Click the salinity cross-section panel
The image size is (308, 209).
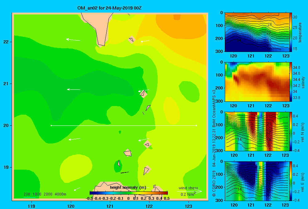(257, 82)
